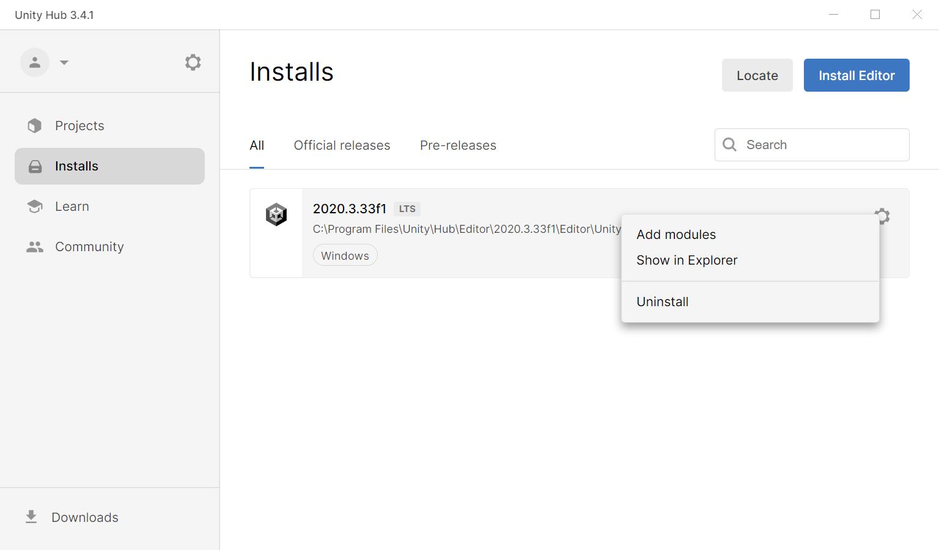Click the editor install path text
Viewport: 939px width, 550px height.
click(x=467, y=229)
